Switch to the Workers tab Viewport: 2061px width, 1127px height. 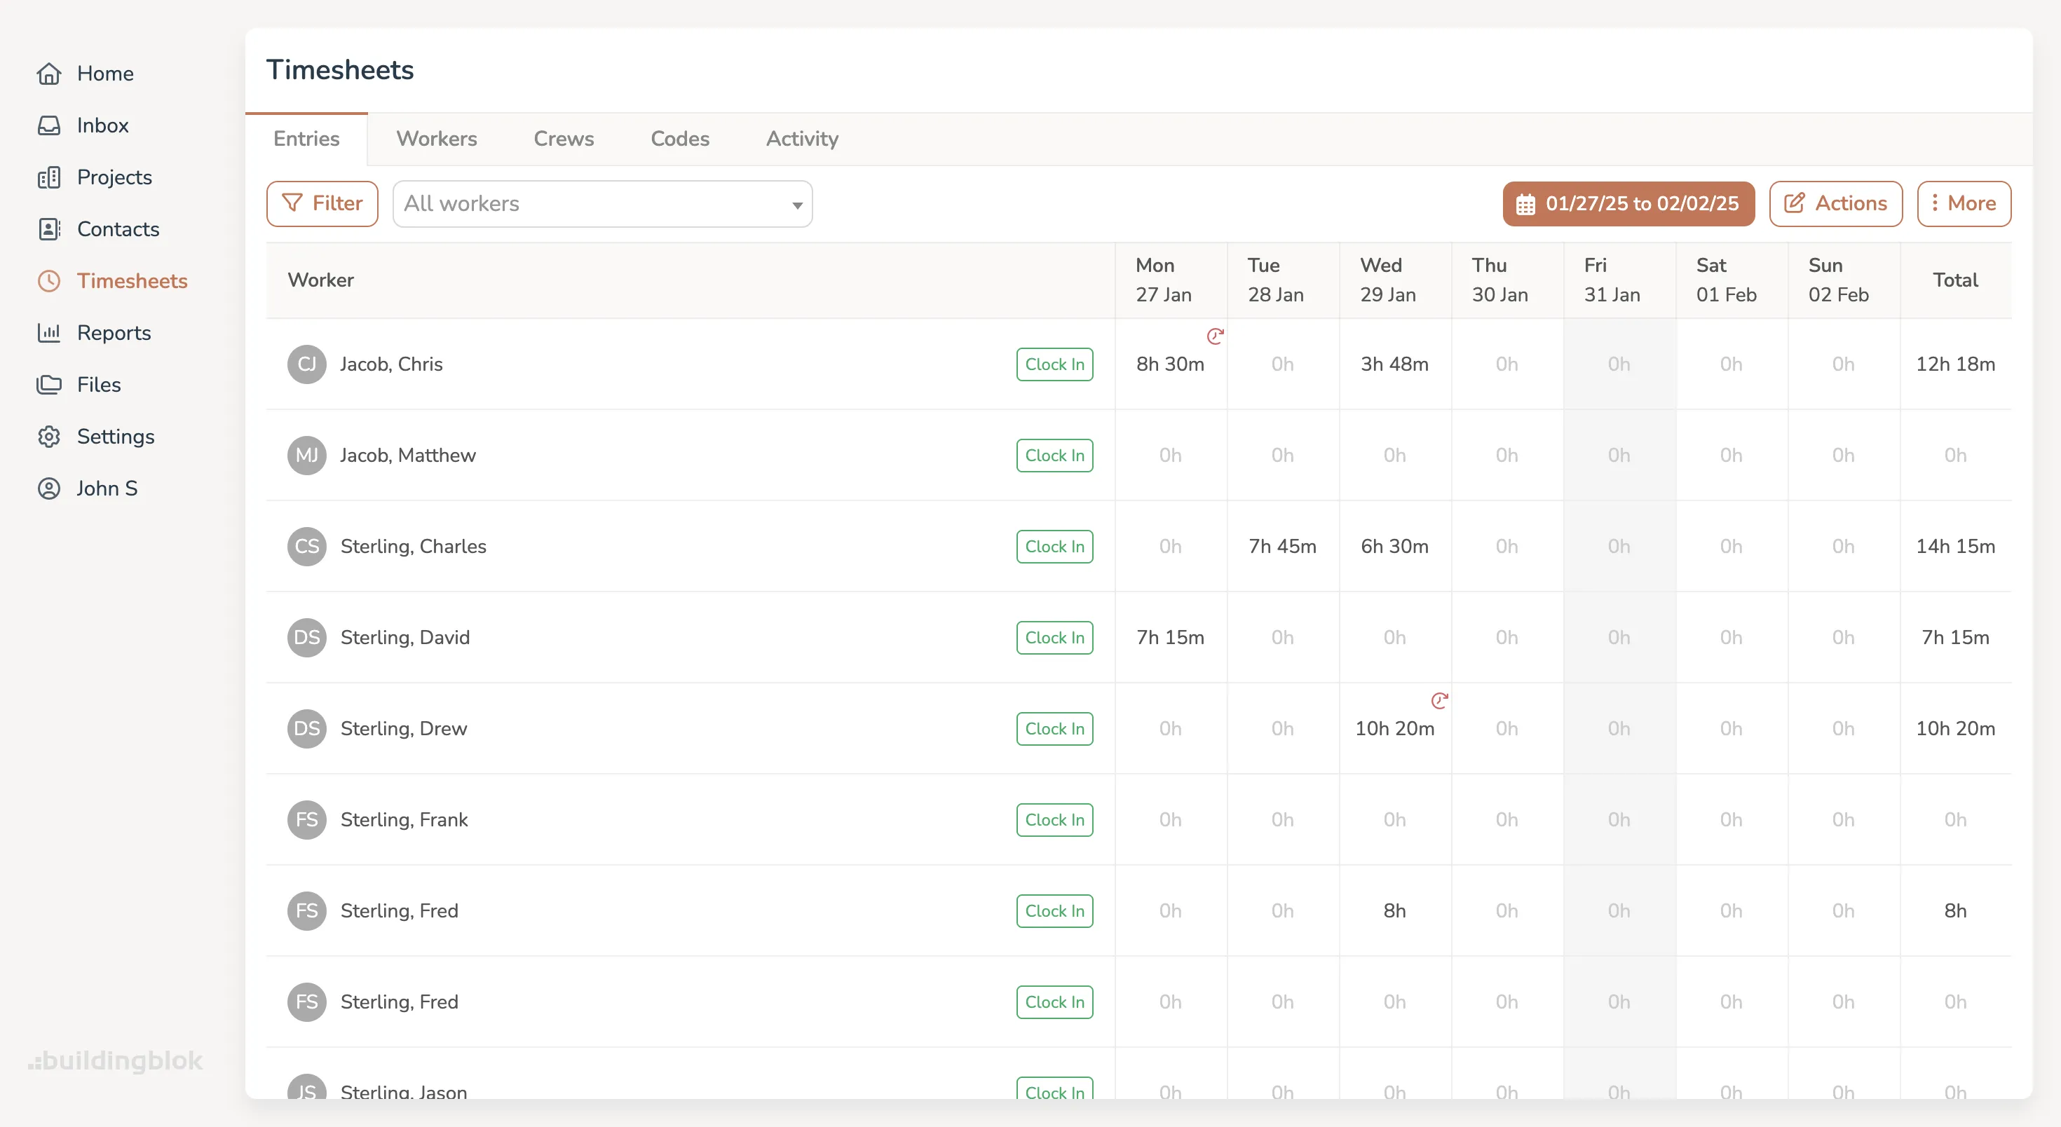coord(436,138)
